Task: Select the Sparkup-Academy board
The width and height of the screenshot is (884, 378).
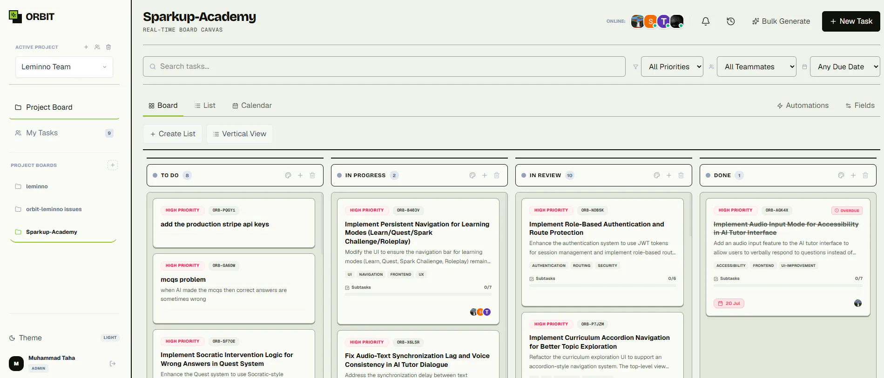Action: 64,232
